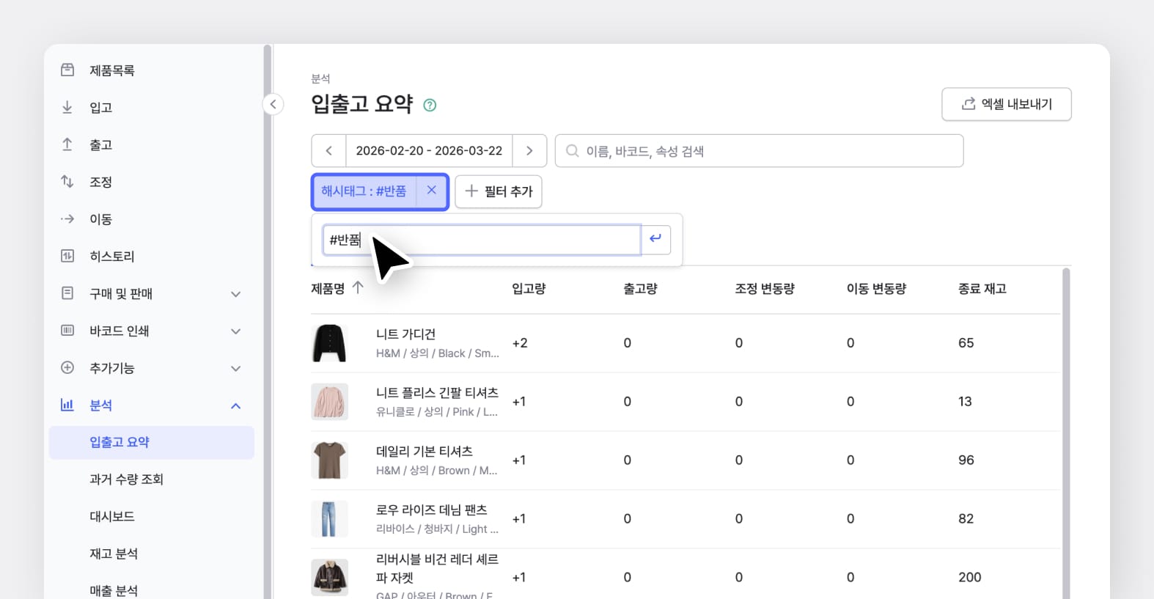Sort by the 입고량 column header
Viewport: 1154px width, 599px height.
click(529, 288)
